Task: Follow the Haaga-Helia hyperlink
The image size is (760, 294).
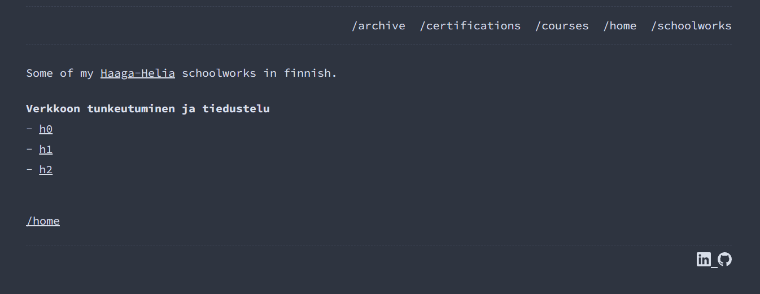Action: (138, 73)
